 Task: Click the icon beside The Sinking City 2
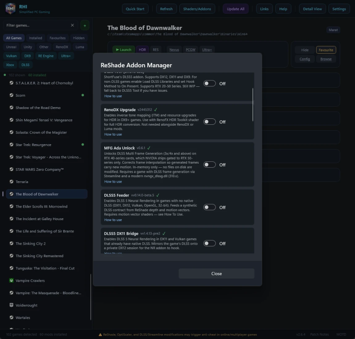click(11, 243)
